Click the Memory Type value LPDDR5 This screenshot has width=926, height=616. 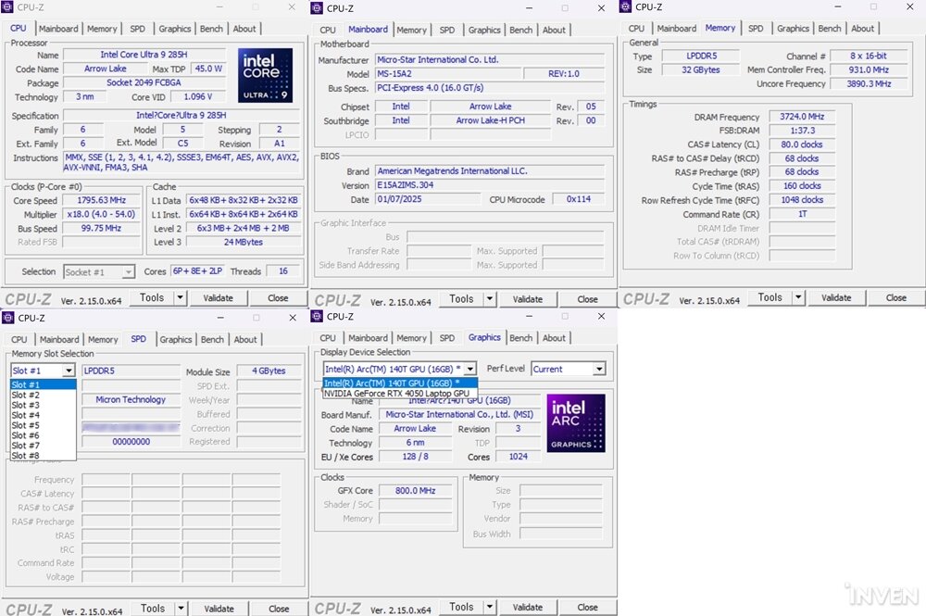[701, 56]
